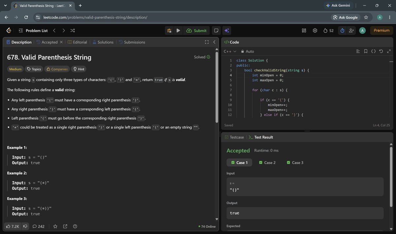Screen dimensions: 396x234
Task: Submit the solution
Action: [196, 31]
